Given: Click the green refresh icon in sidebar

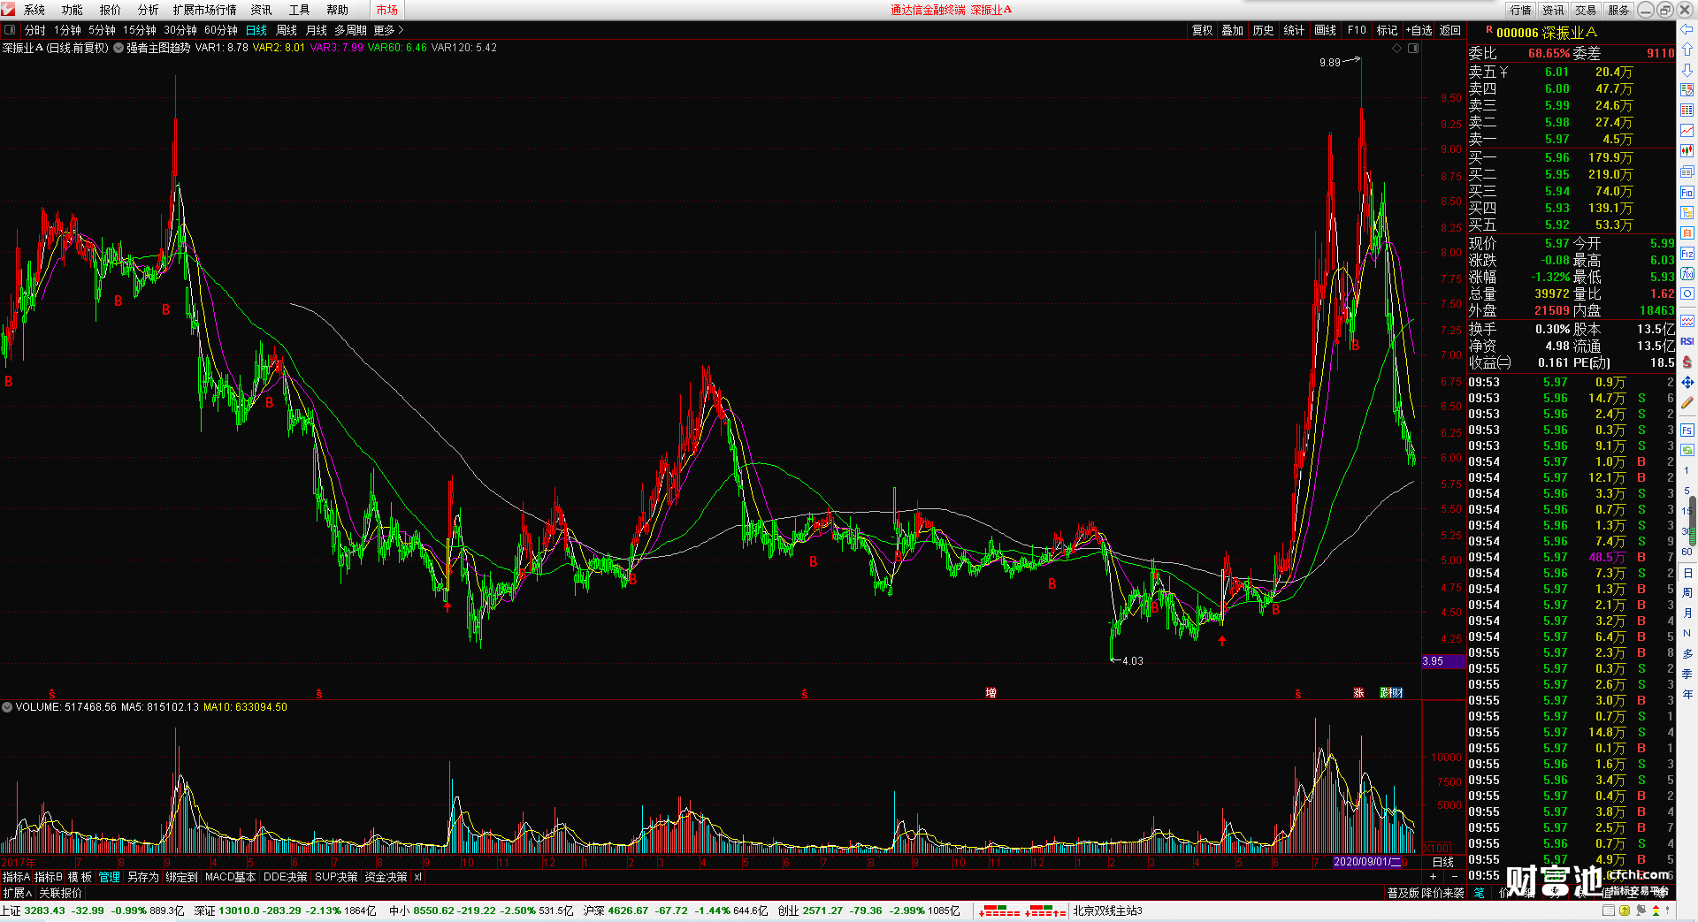Looking at the screenshot, I should pyautogui.click(x=1687, y=450).
